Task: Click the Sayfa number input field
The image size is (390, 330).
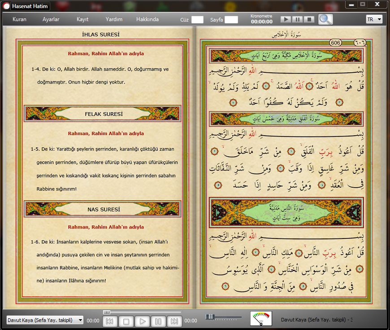Action: (x=231, y=20)
